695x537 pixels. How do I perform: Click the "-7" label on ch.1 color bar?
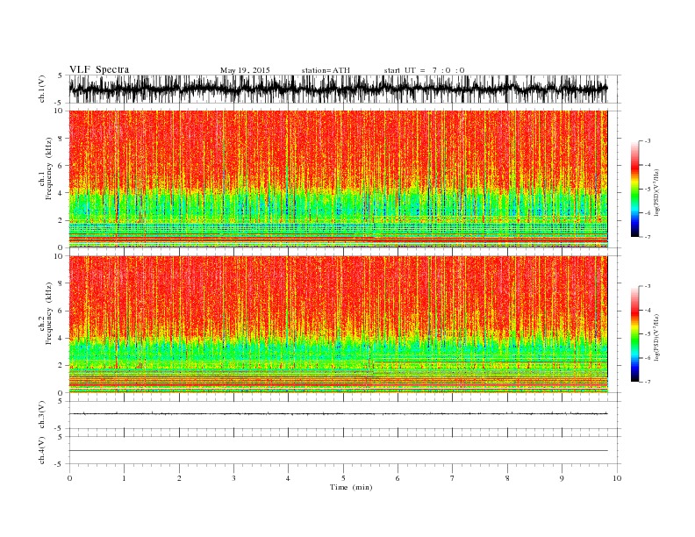point(648,237)
